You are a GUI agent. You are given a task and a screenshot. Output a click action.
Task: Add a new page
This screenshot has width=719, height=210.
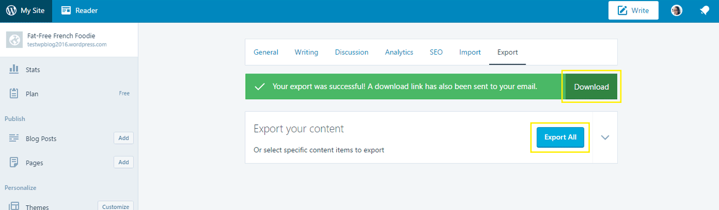(123, 162)
